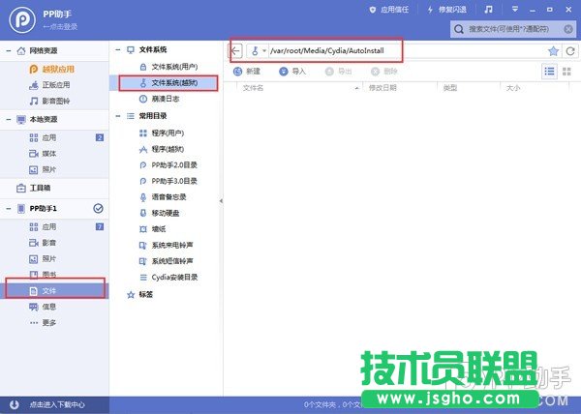The width and height of the screenshot is (581, 414).
Task: Select 文件系统(越狱) in the tree
Action: pos(171,83)
